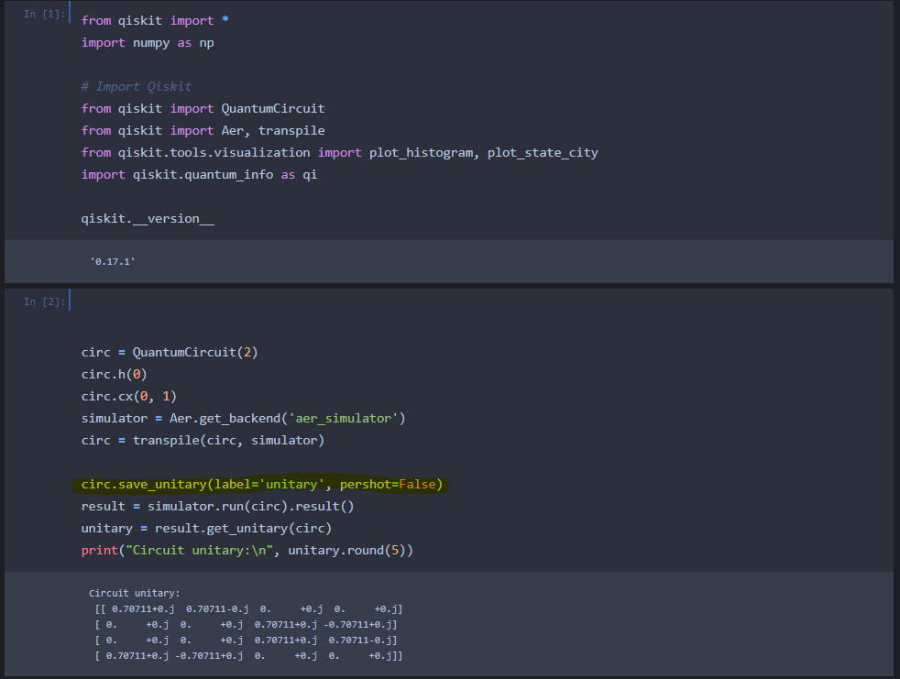Image resolution: width=900 pixels, height=679 pixels.
Task: Click last matrix row ending '+0.j]]'
Action: 248,655
